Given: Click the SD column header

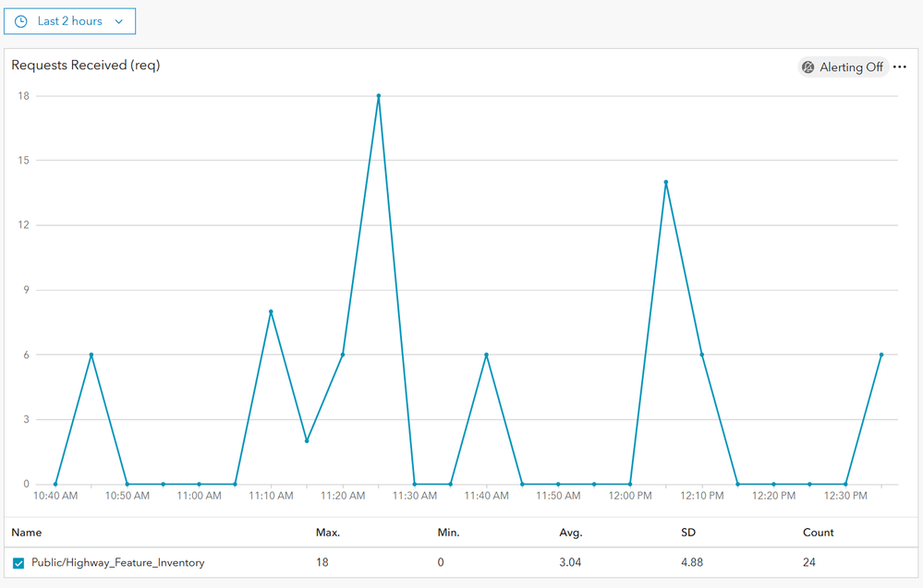Looking at the screenshot, I should point(687,533).
